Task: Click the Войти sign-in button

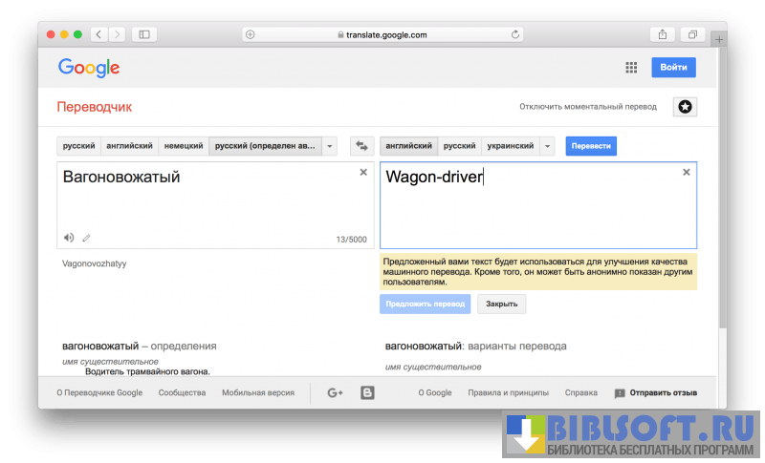Action: click(674, 67)
